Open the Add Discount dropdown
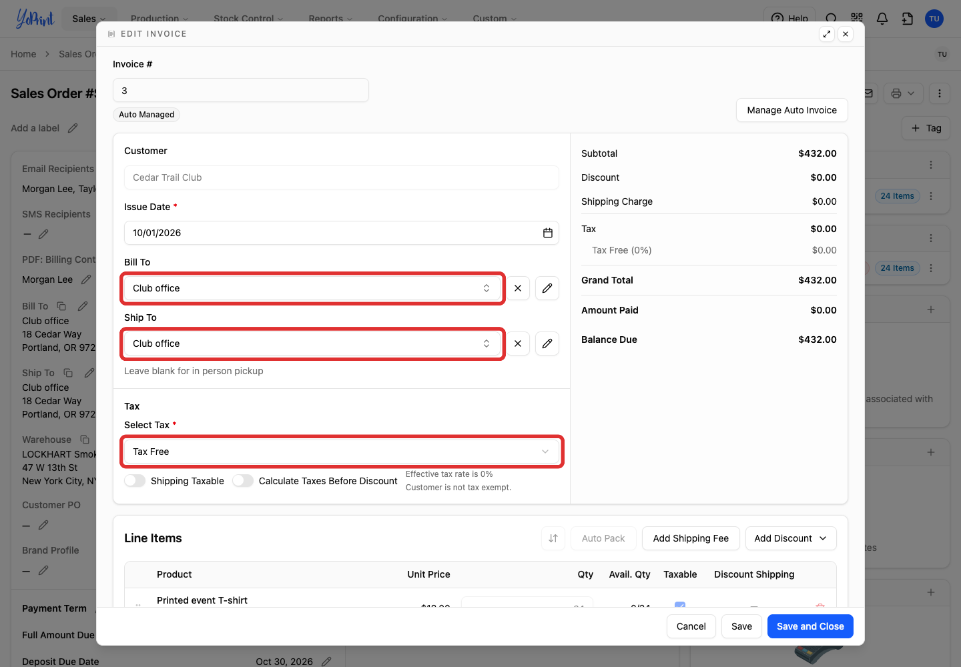Screen dimensions: 961x667 click(x=791, y=538)
